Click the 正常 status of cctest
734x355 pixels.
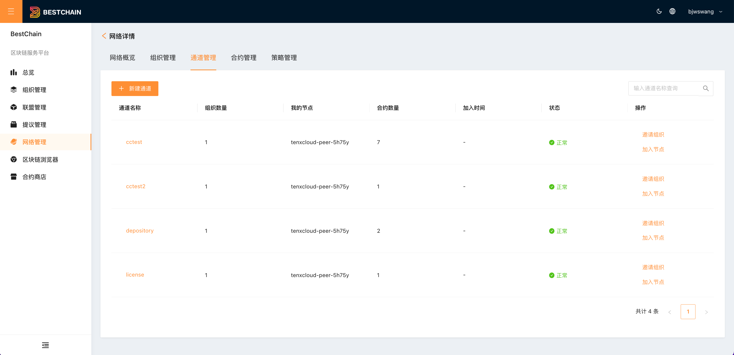pyautogui.click(x=558, y=143)
